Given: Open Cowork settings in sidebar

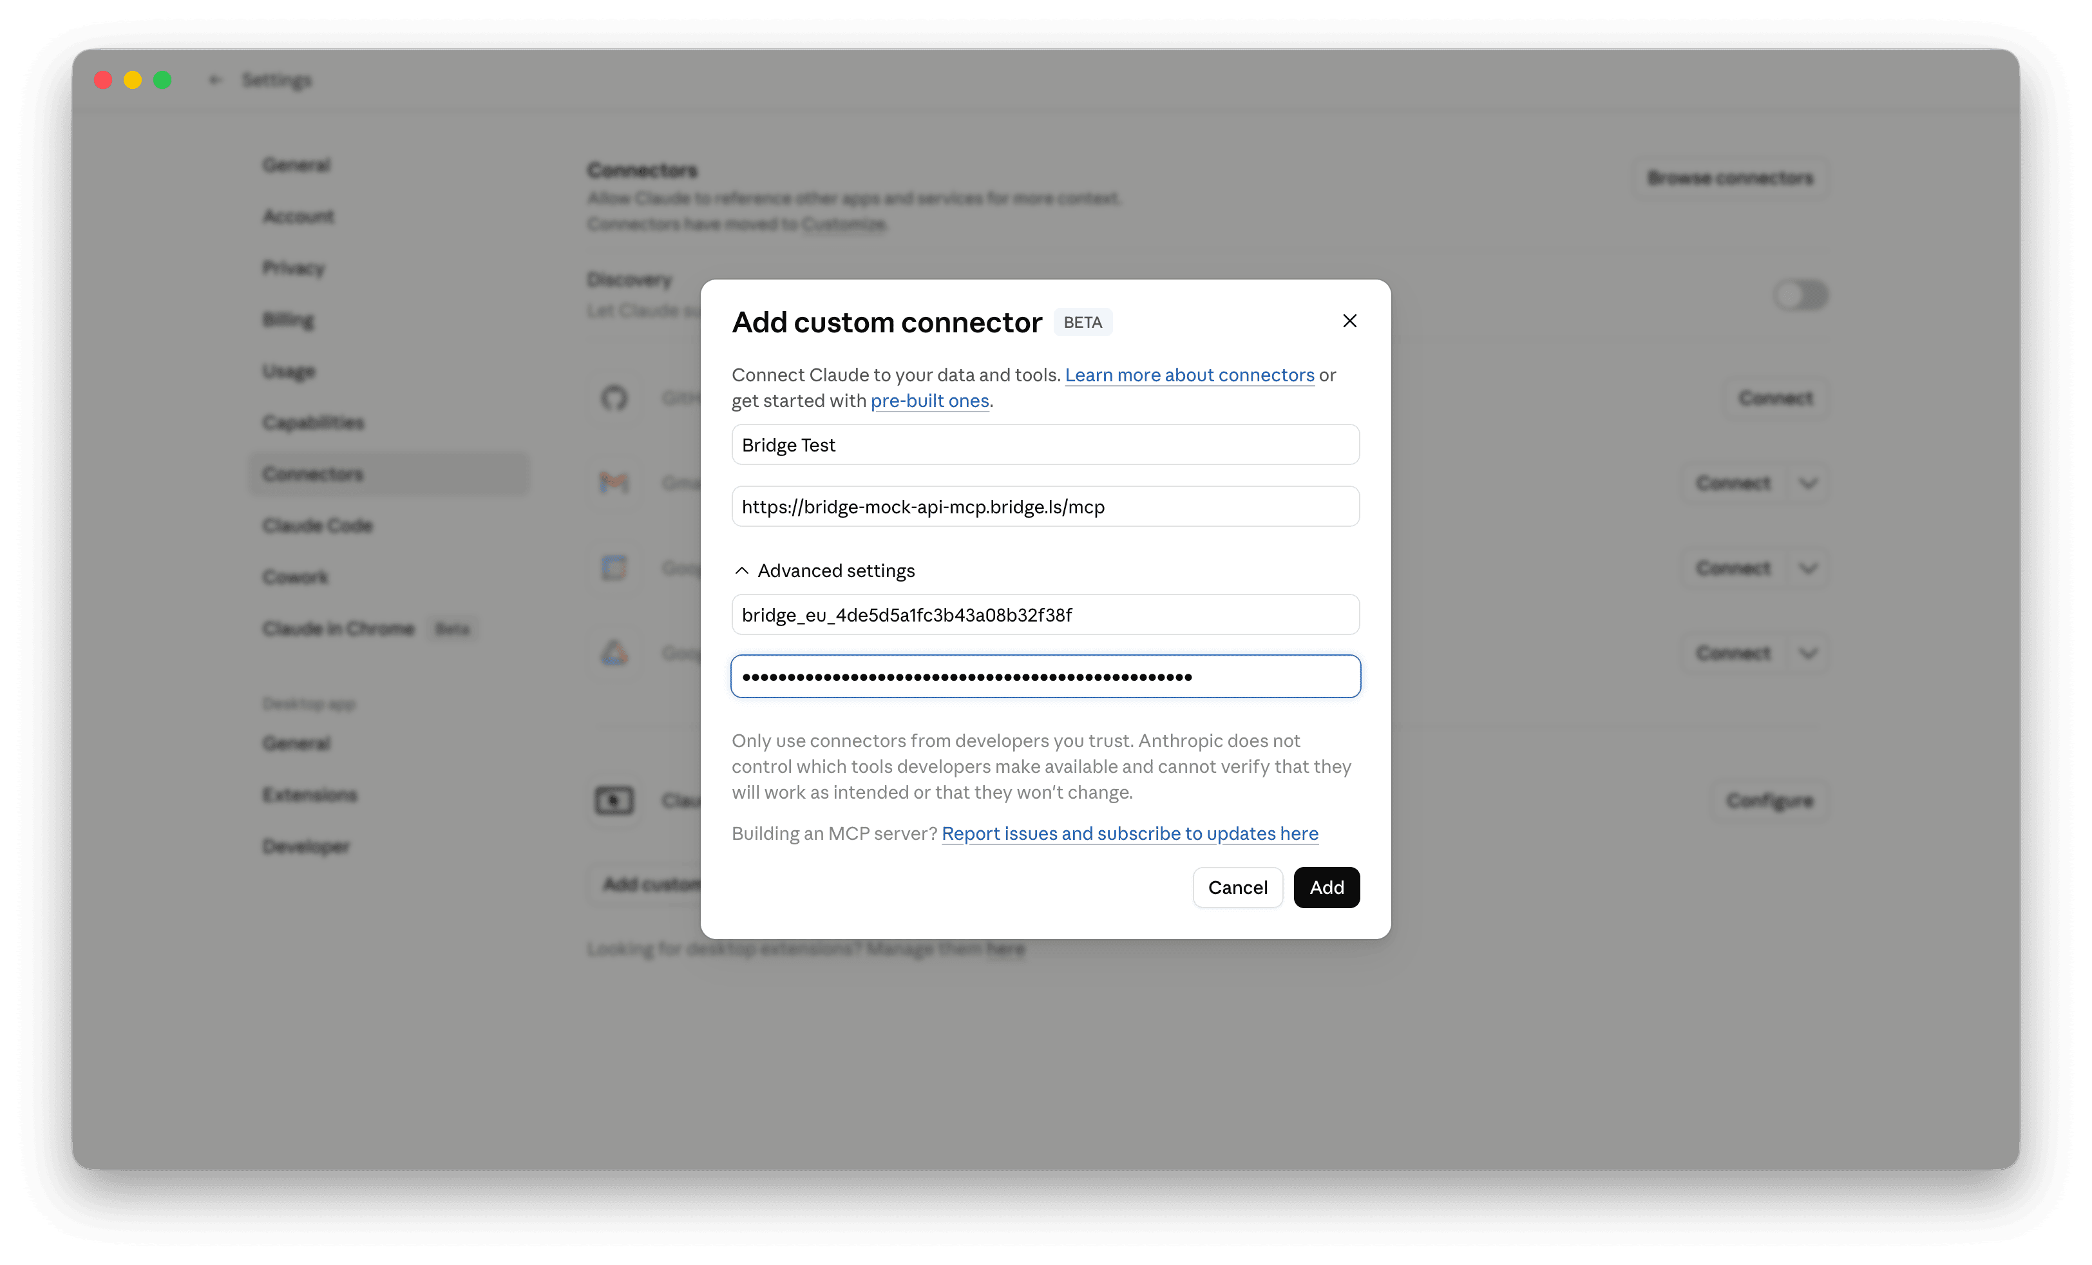Looking at the screenshot, I should (294, 577).
